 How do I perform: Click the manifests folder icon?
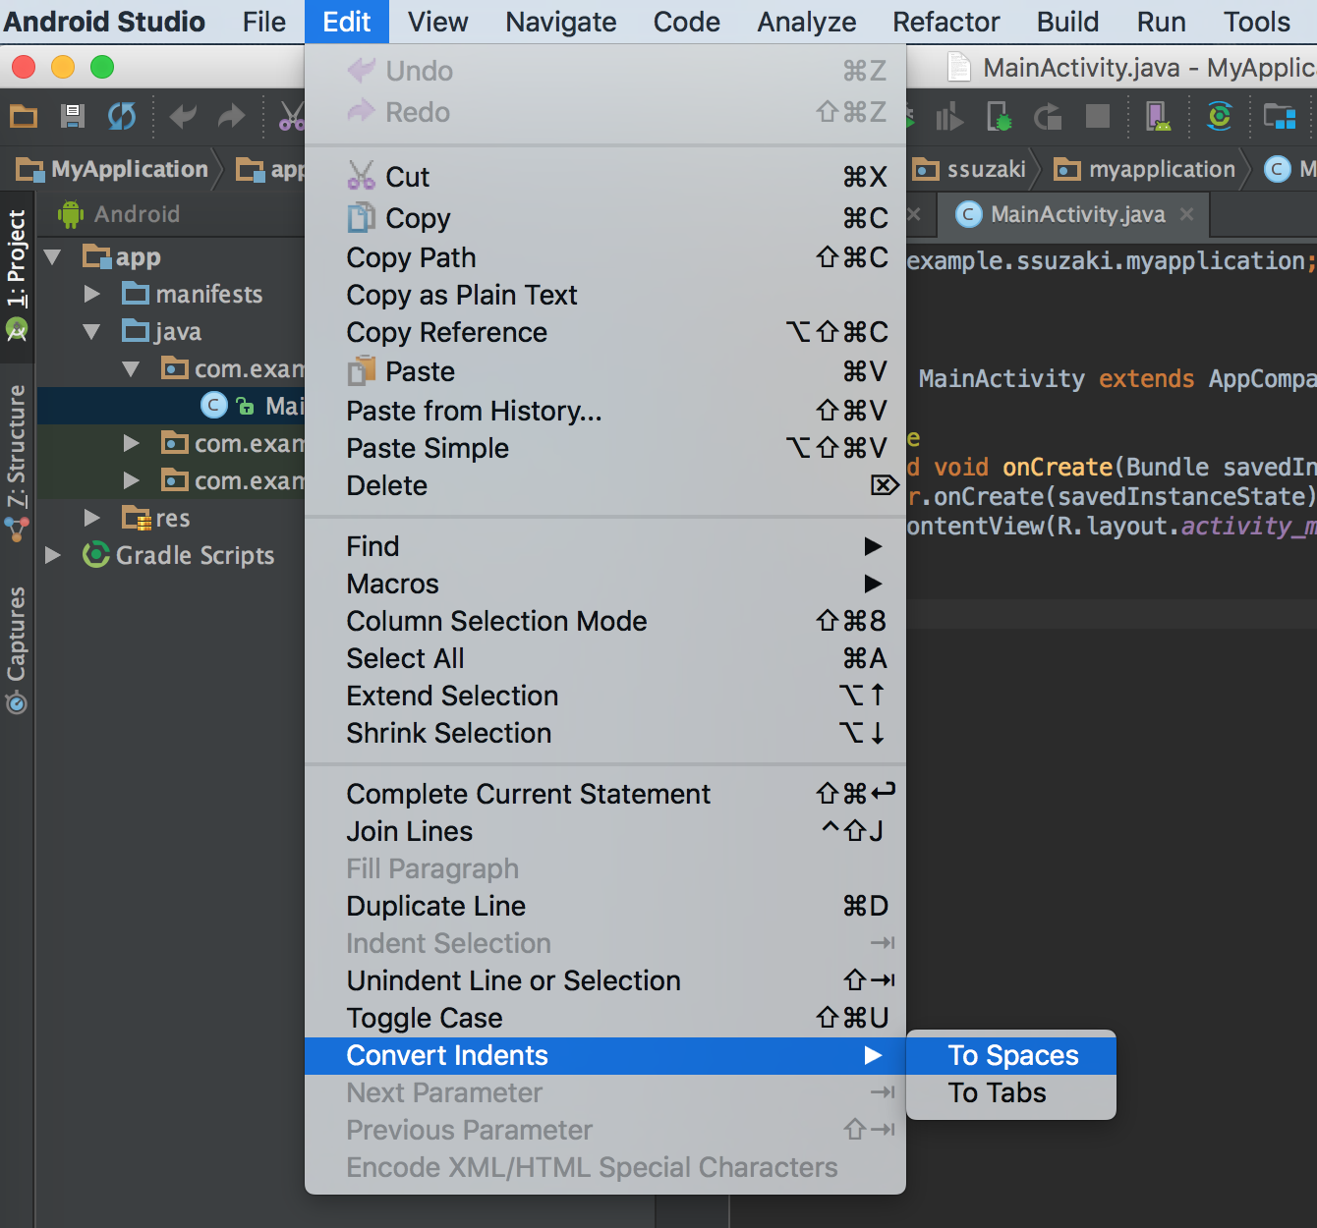[136, 294]
